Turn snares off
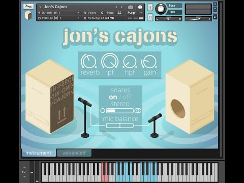This screenshot has height=183, width=244. tap(127, 97)
